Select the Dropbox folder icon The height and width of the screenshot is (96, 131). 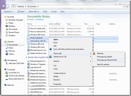[x=7, y=35]
